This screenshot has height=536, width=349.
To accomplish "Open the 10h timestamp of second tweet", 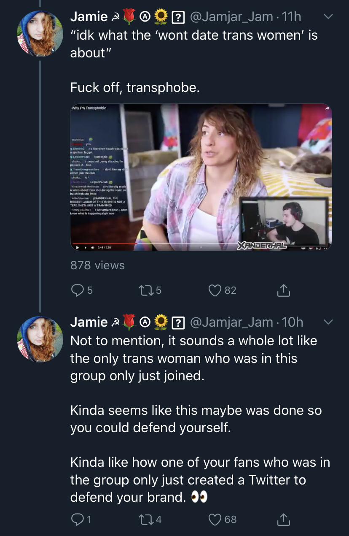I will click(293, 322).
